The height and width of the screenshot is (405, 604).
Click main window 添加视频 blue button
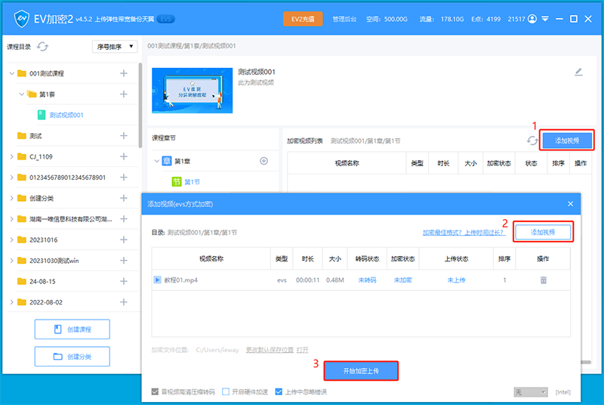coord(567,141)
